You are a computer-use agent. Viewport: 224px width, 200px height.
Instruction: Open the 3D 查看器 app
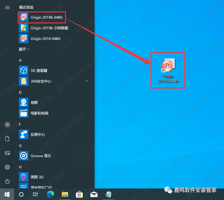38,71
